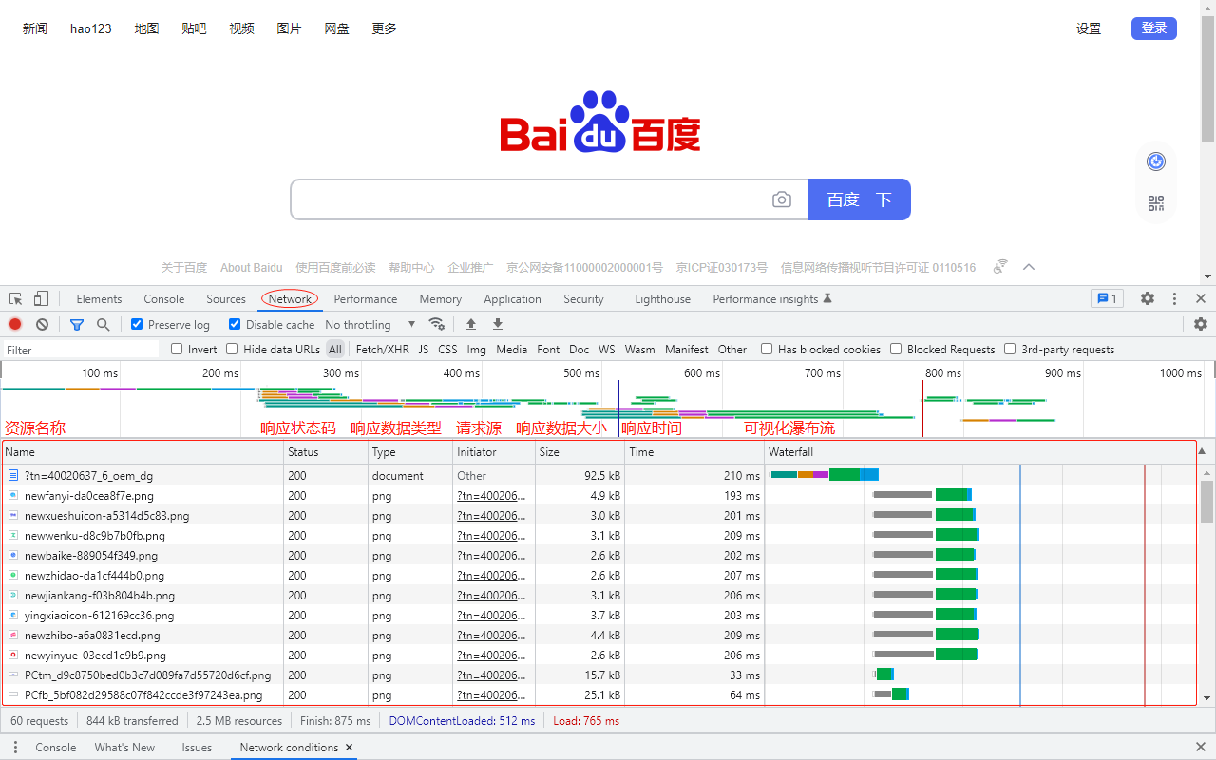Check Has blocked cookies checkbox
Viewport: 1216px width, 760px height.
click(x=767, y=349)
